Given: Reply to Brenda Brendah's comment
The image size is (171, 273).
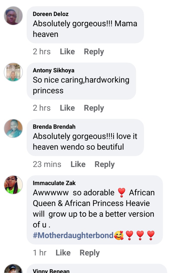Looking at the screenshot, I should [105, 165].
